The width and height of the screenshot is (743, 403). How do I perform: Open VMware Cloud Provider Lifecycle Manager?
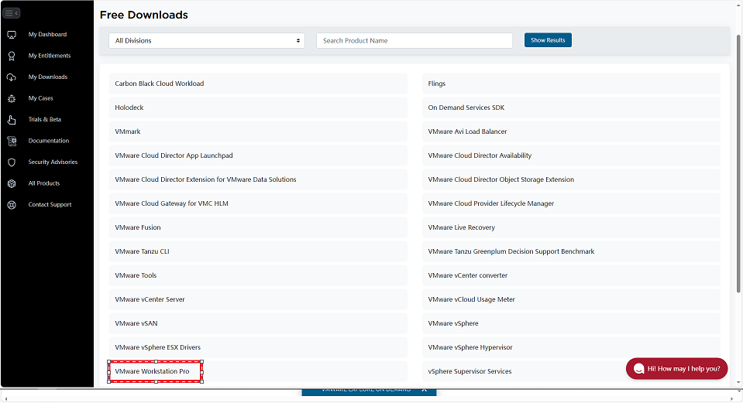point(571,203)
